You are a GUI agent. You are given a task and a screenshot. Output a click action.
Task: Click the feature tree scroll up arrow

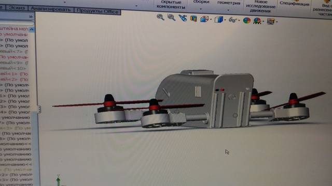click(32, 29)
